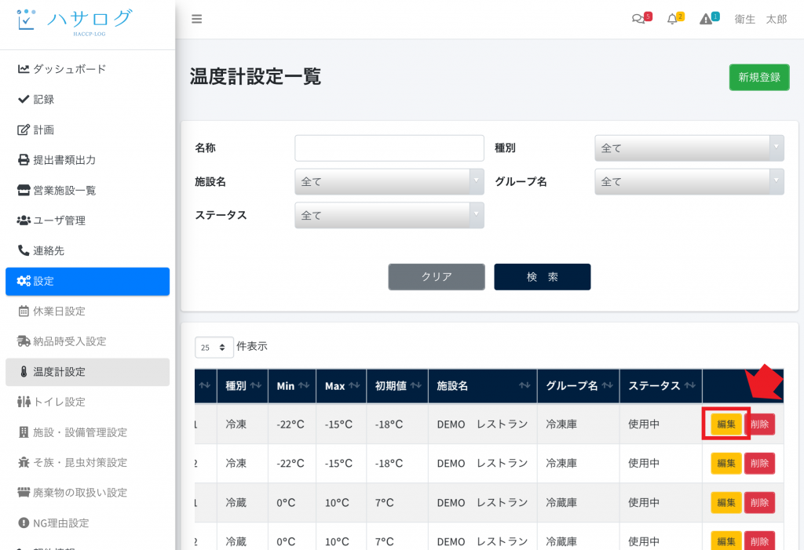Click the green 新規登録 button

[x=758, y=77]
